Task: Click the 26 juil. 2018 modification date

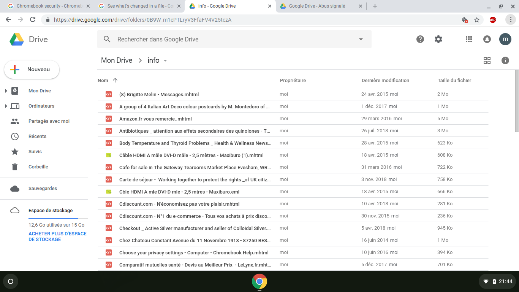Action: (x=375, y=131)
